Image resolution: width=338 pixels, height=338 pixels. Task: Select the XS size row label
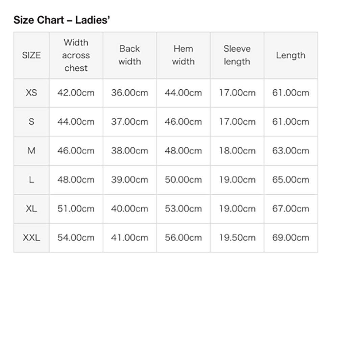point(31,93)
